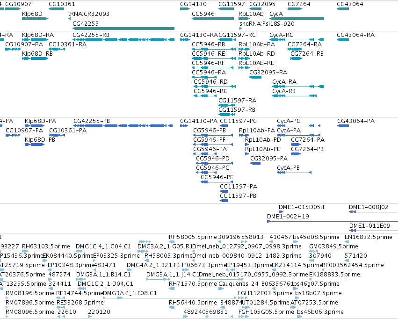398x319 pixels.
Task: Click protein label CG32095-PA
Action: (269, 159)
